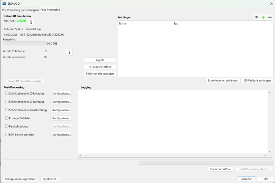Open the Logfile
Image resolution: width=275 pixels, height=183 pixels.
pyautogui.click(x=100, y=60)
